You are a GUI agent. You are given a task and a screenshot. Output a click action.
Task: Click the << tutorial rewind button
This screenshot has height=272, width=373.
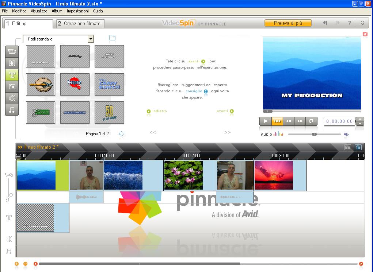153,132
